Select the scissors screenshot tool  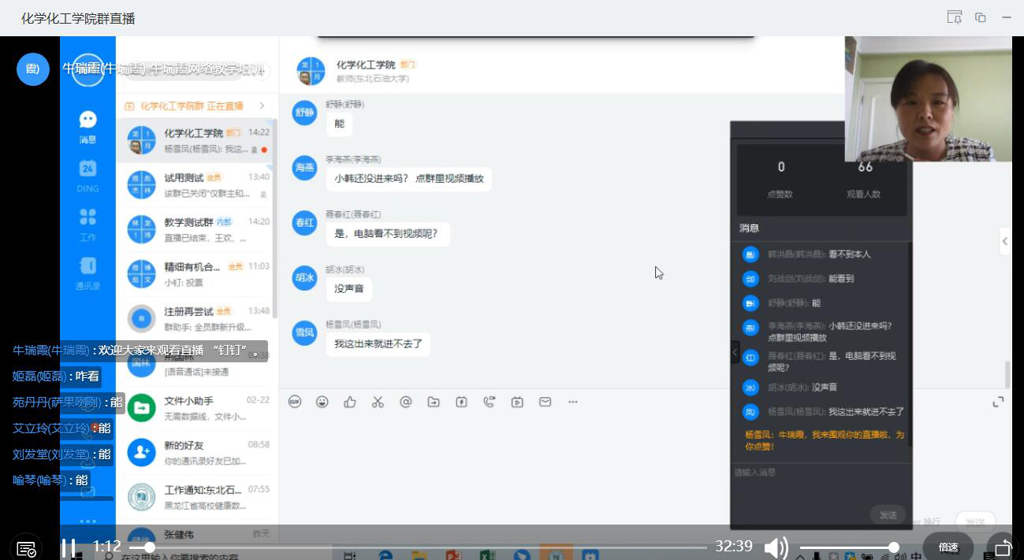pos(378,402)
